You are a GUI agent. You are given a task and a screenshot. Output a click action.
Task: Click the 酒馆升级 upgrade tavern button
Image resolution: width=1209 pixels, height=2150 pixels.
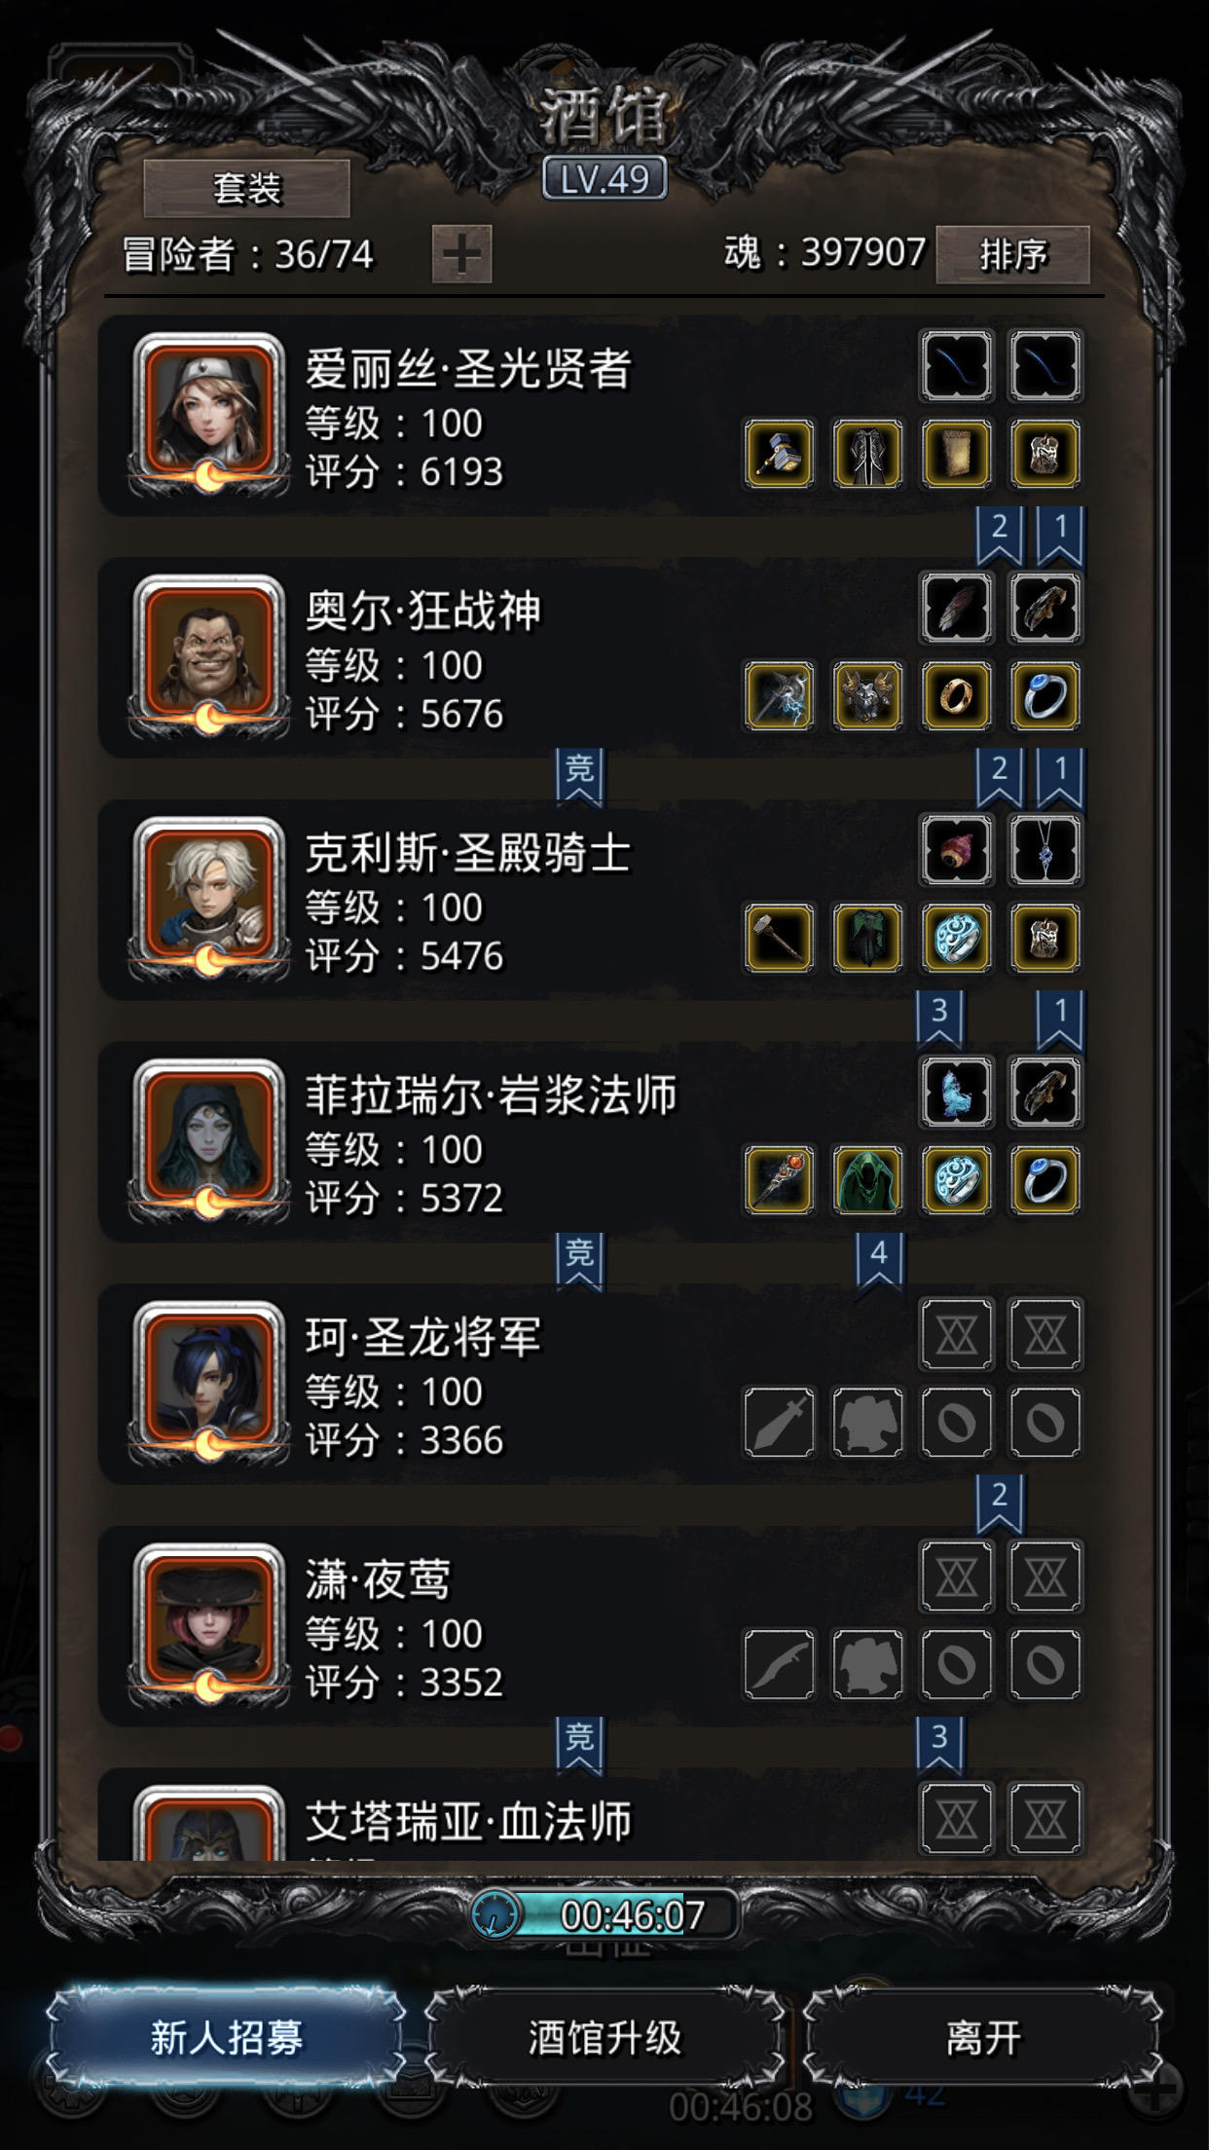tap(604, 2037)
